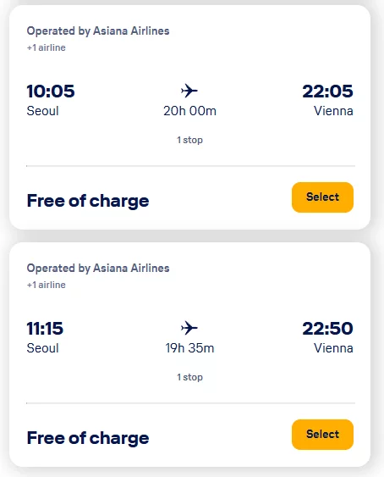Viewport: 384px width, 477px height.
Task: Click Seoul origin under 11:15
Action: tap(42, 348)
